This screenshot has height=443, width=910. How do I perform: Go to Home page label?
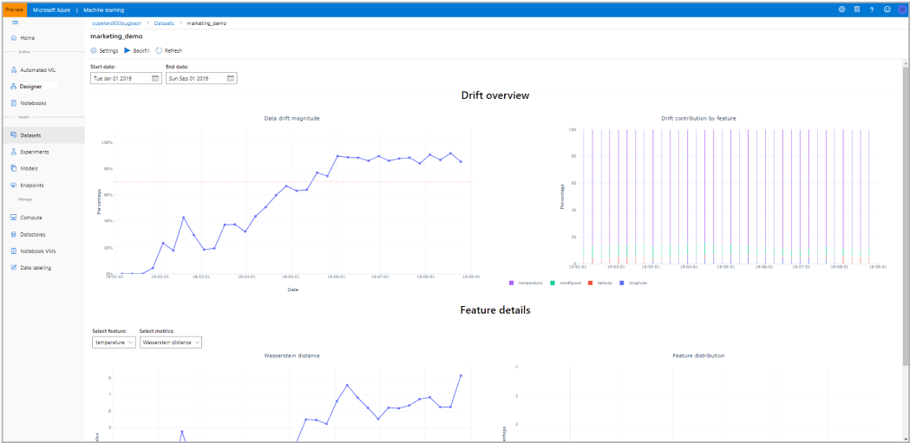27,37
